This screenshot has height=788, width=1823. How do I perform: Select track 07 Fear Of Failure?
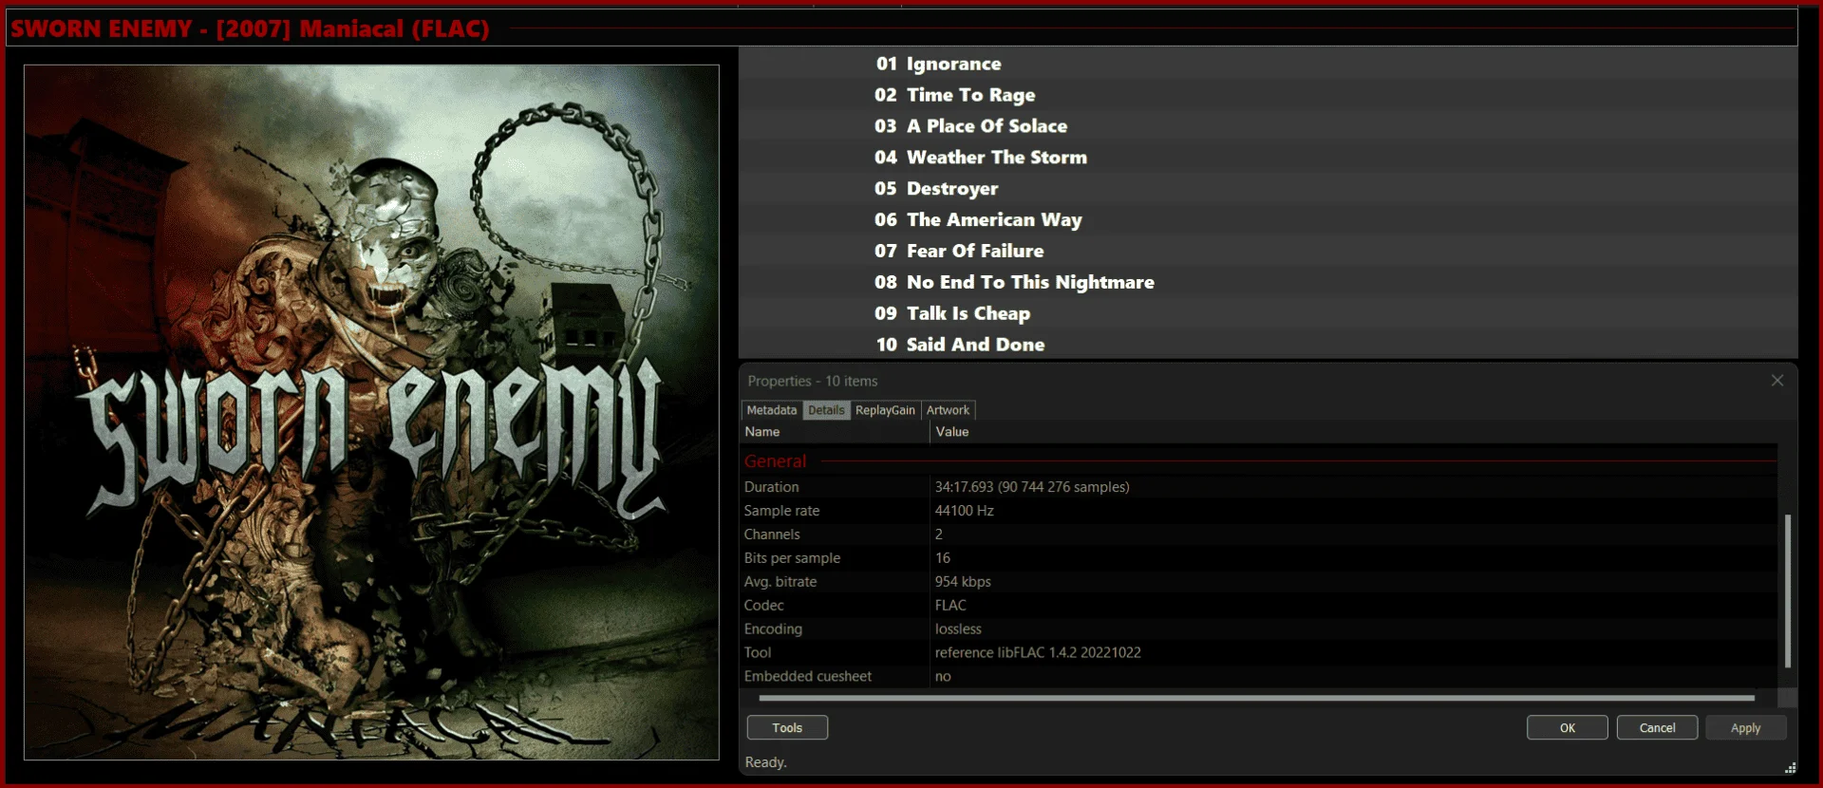pos(1268,252)
